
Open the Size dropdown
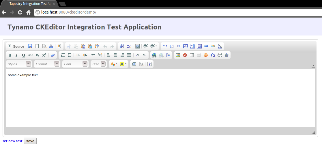point(99,64)
